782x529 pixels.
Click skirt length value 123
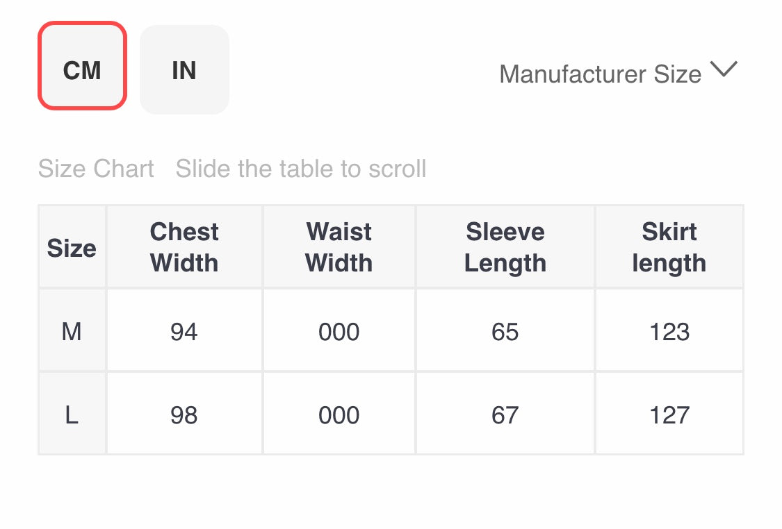click(669, 332)
